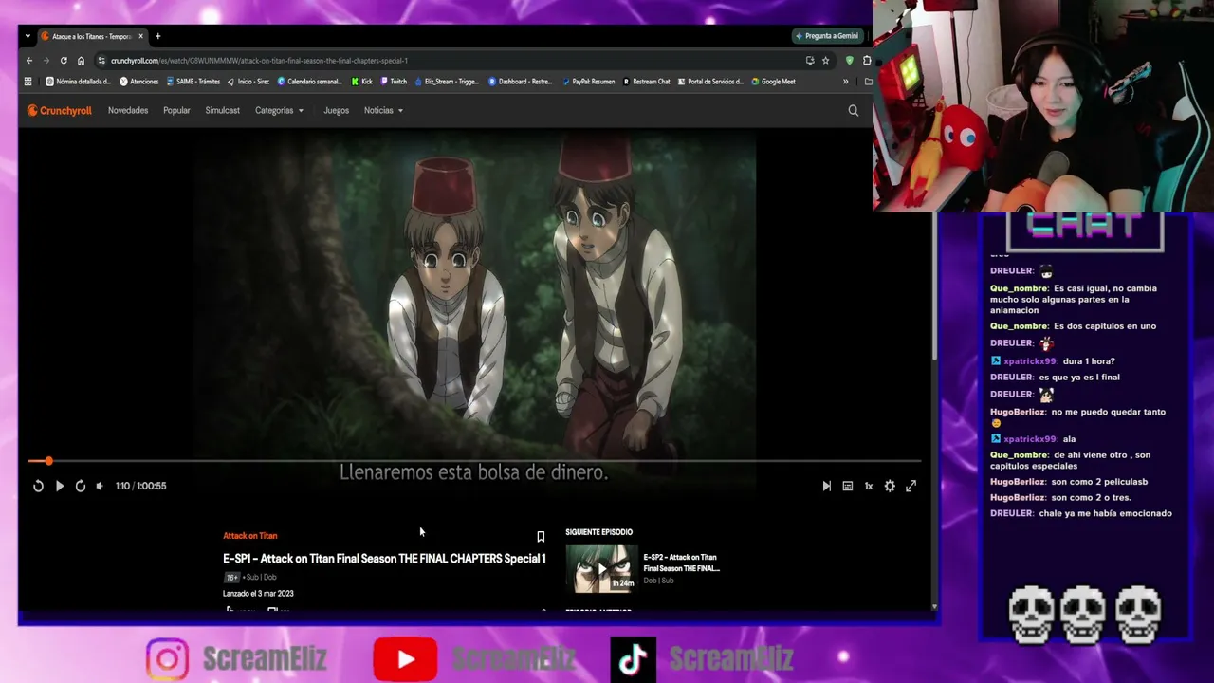Click the 1:10 / 1:00:55 time display
This screenshot has width=1214, height=683.
140,486
